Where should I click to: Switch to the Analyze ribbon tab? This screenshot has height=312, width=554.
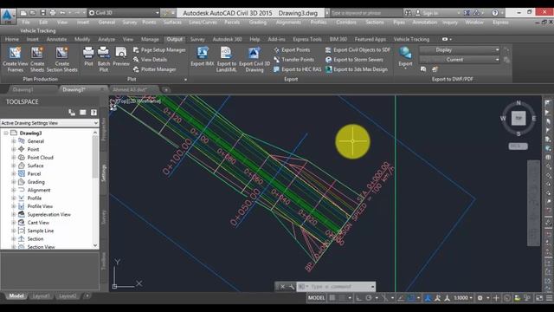click(106, 39)
